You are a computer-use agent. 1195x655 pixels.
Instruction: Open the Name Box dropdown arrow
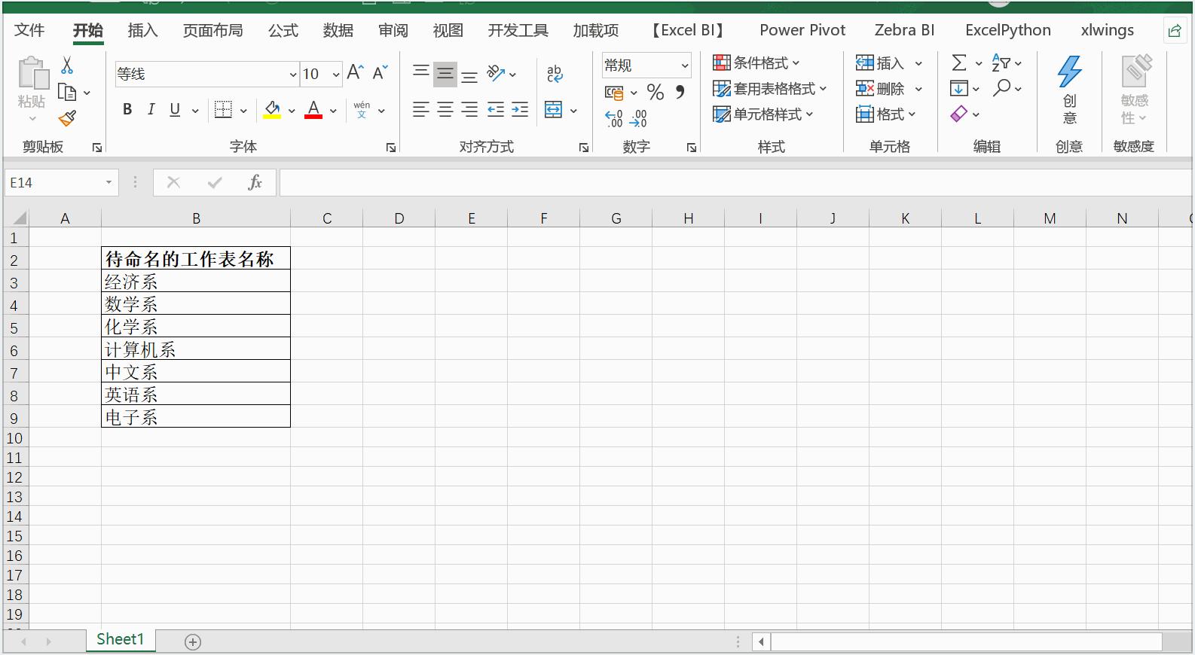pyautogui.click(x=108, y=183)
